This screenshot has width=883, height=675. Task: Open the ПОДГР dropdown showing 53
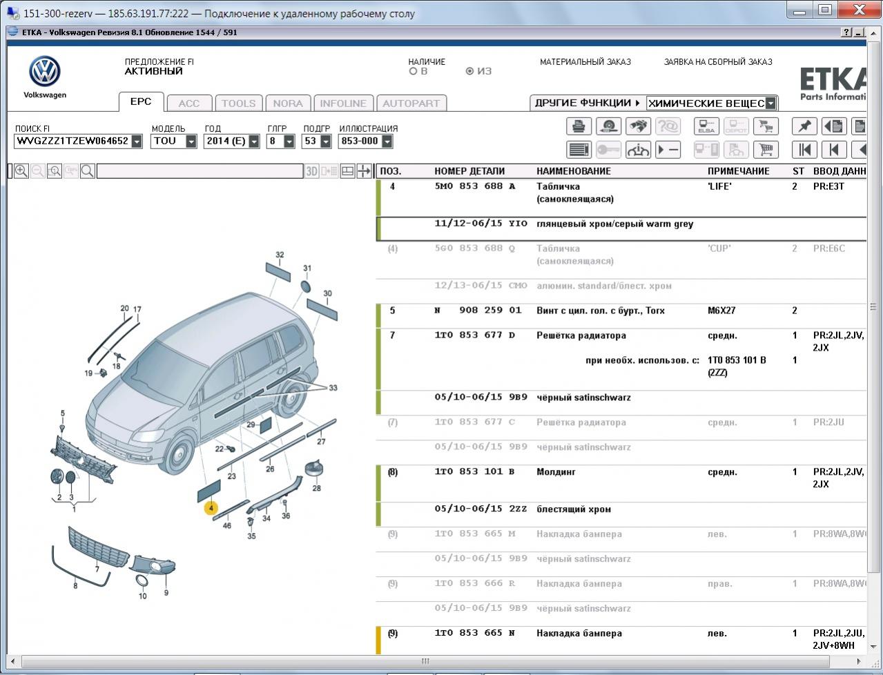(x=324, y=141)
